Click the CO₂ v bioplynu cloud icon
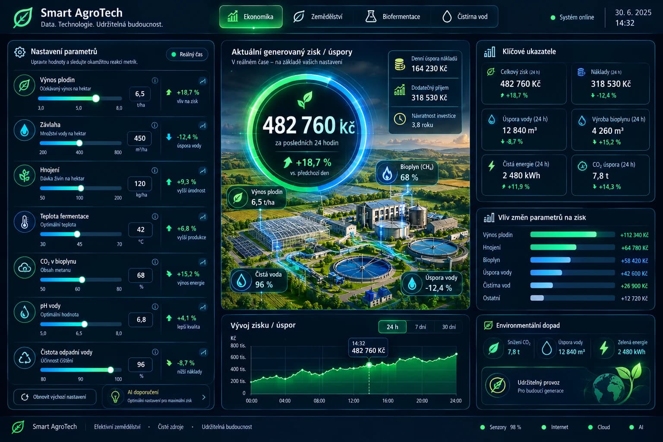Screen dimensions: 663x442 (x=24, y=267)
